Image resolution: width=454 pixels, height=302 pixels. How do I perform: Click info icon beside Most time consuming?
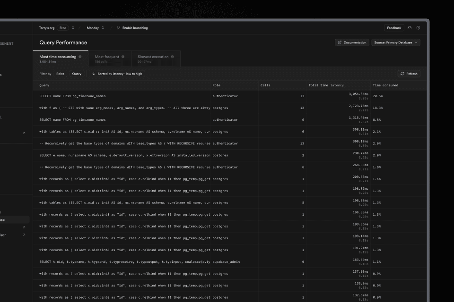coord(80,57)
